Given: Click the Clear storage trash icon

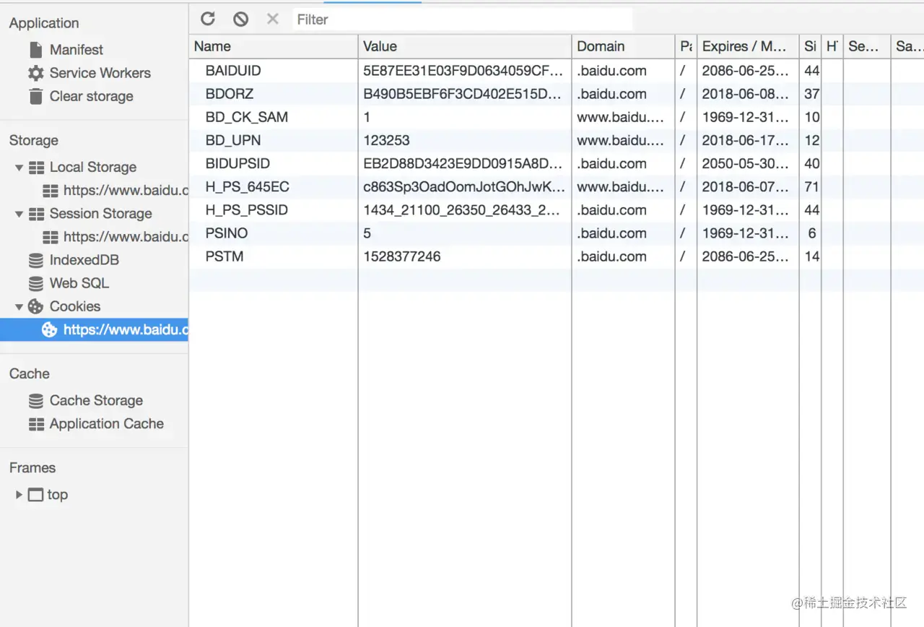Looking at the screenshot, I should pyautogui.click(x=36, y=96).
